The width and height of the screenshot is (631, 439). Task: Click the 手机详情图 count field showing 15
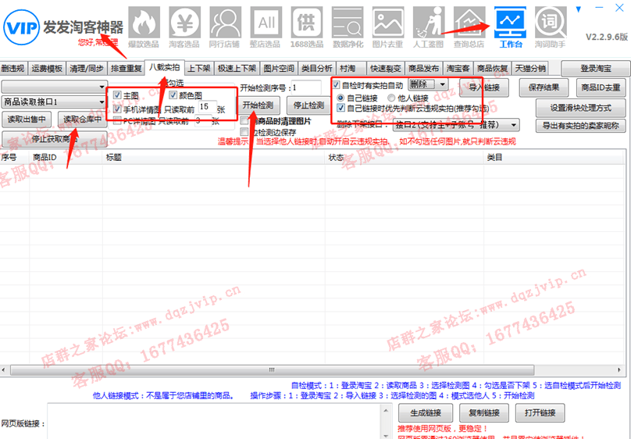(207, 107)
